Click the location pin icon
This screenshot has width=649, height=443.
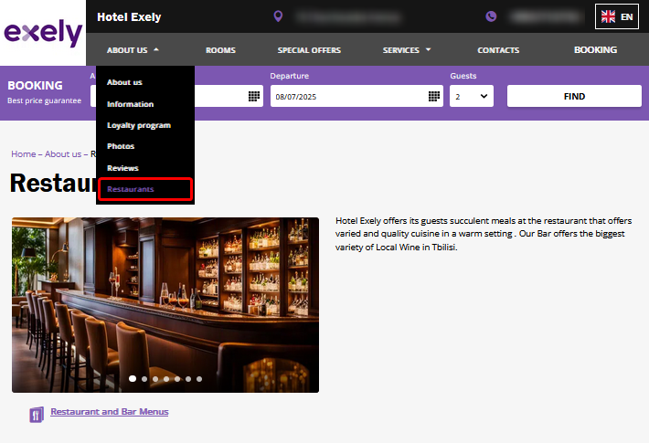(278, 16)
